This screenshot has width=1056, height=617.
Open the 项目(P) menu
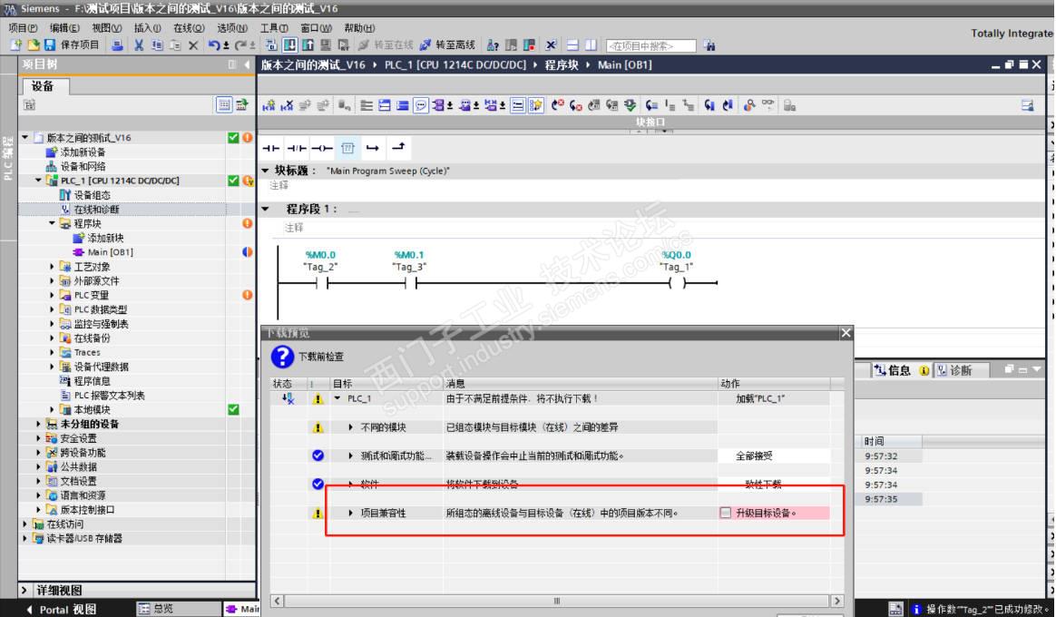[x=23, y=27]
